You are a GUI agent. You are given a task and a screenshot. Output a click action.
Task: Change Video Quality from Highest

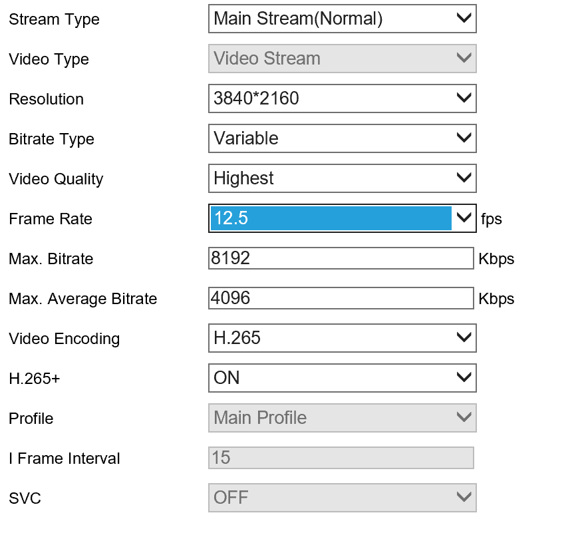342,178
